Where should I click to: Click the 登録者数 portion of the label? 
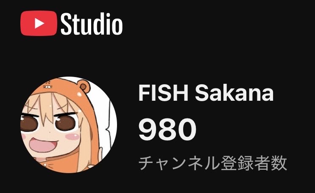tap(254, 163)
